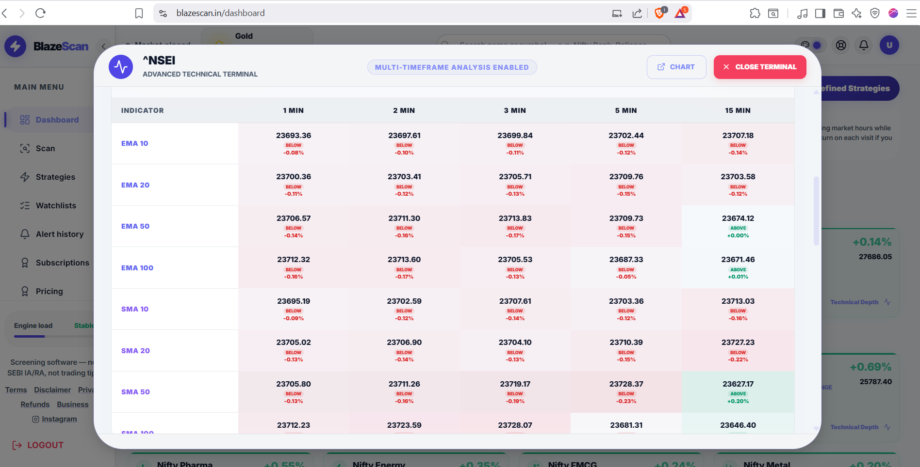Click the Technical Depth link by 25787.40
920x467 pixels.
coord(860,427)
